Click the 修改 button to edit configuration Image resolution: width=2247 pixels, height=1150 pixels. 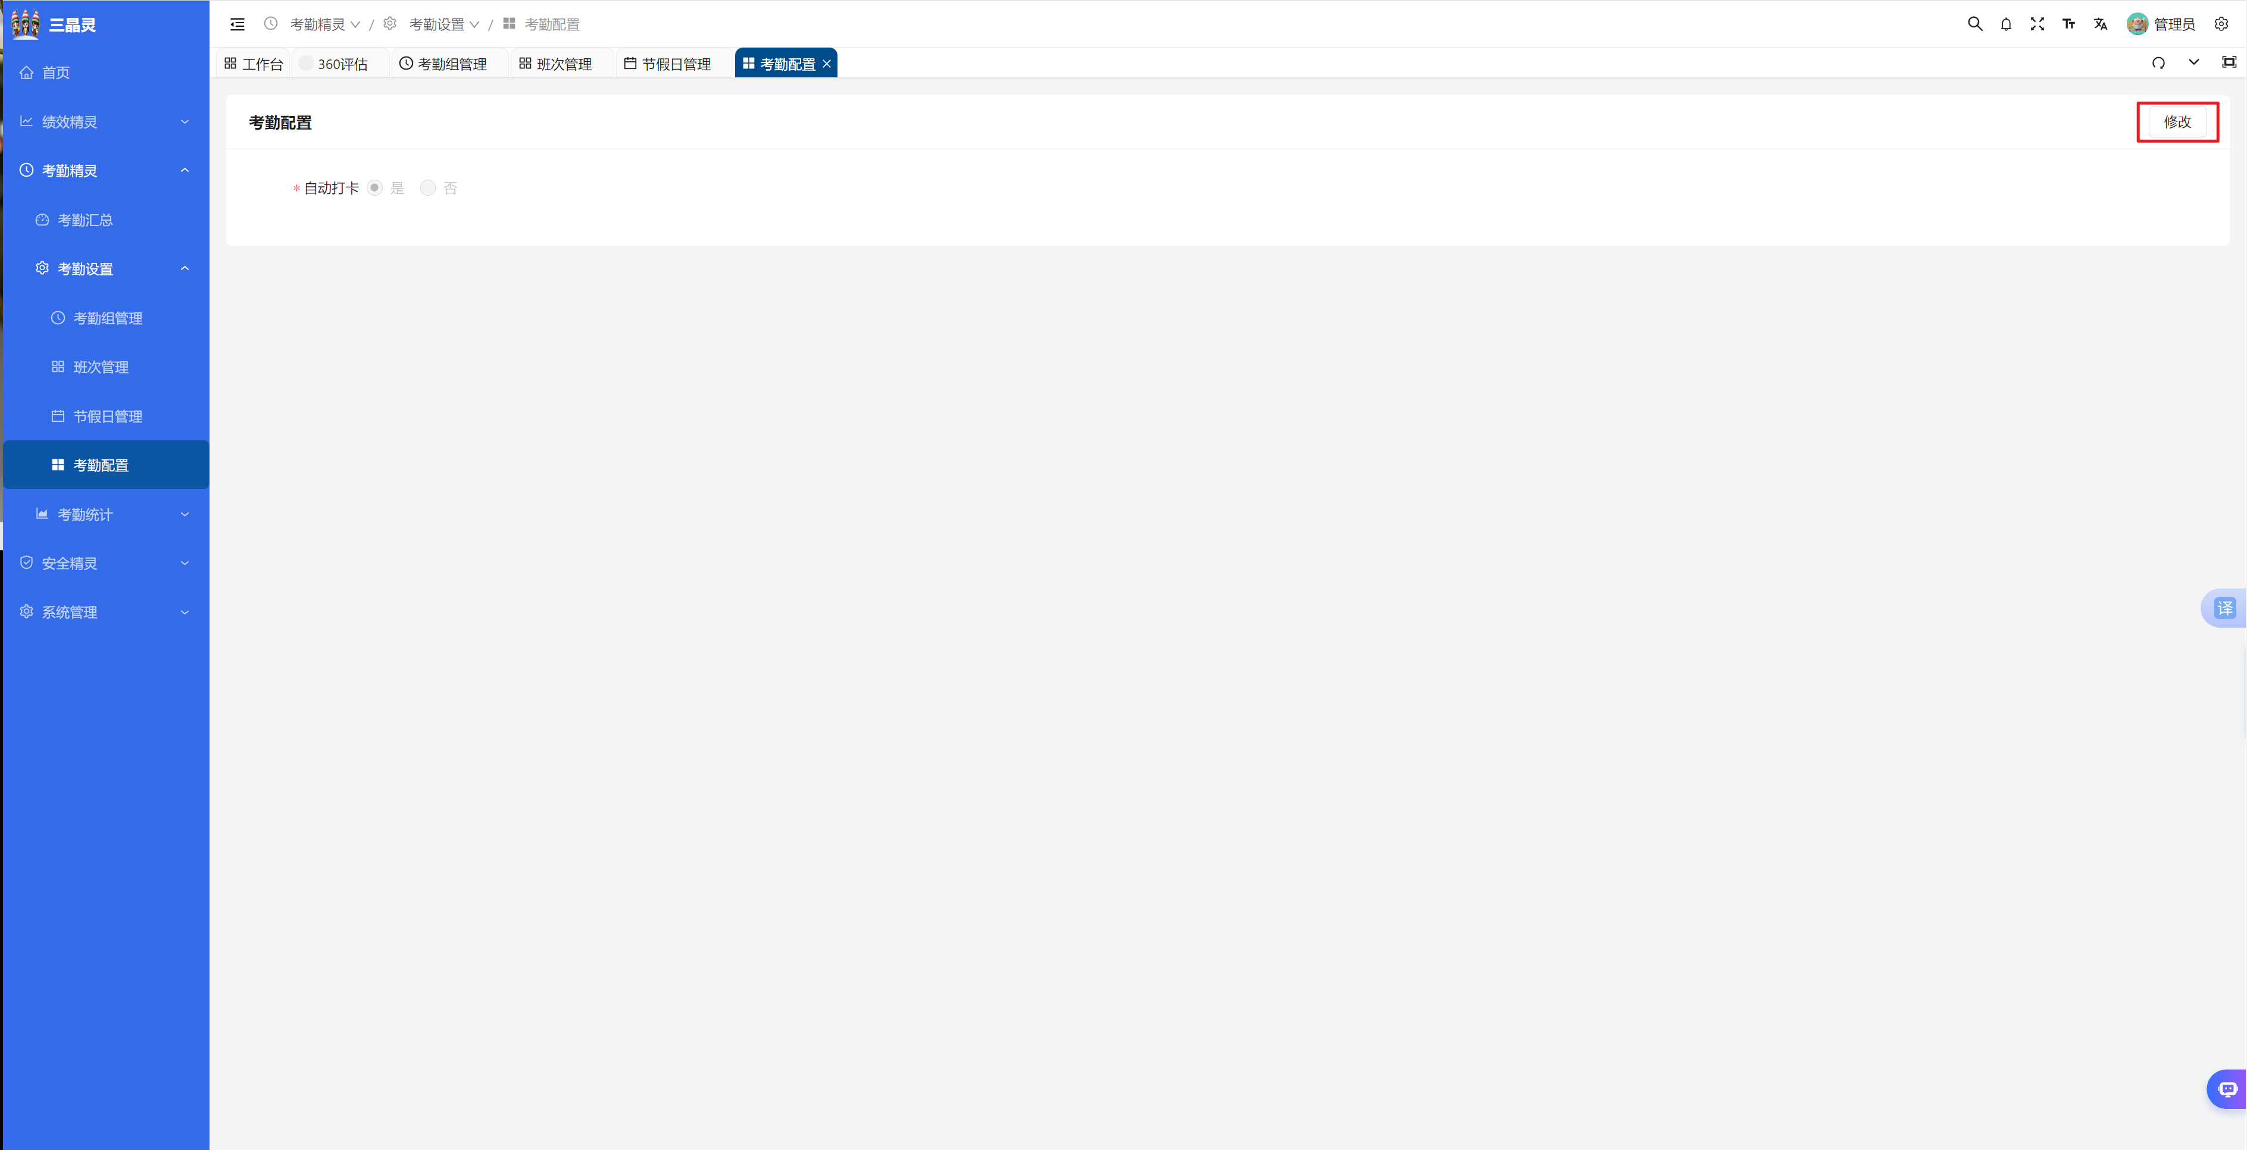pos(2177,122)
